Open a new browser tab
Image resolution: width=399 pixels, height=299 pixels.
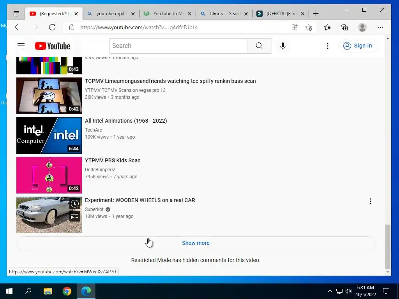click(x=316, y=14)
